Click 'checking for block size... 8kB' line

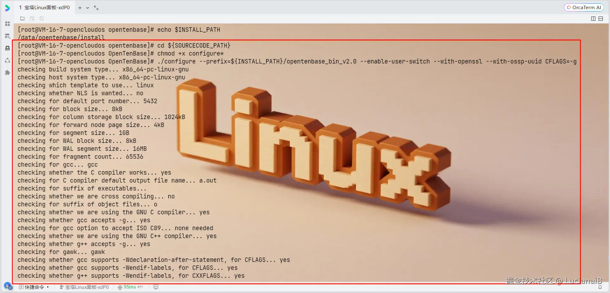[70, 109]
